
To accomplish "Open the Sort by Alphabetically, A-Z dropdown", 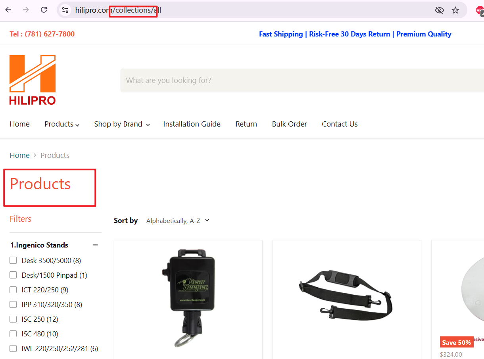I will point(177,221).
